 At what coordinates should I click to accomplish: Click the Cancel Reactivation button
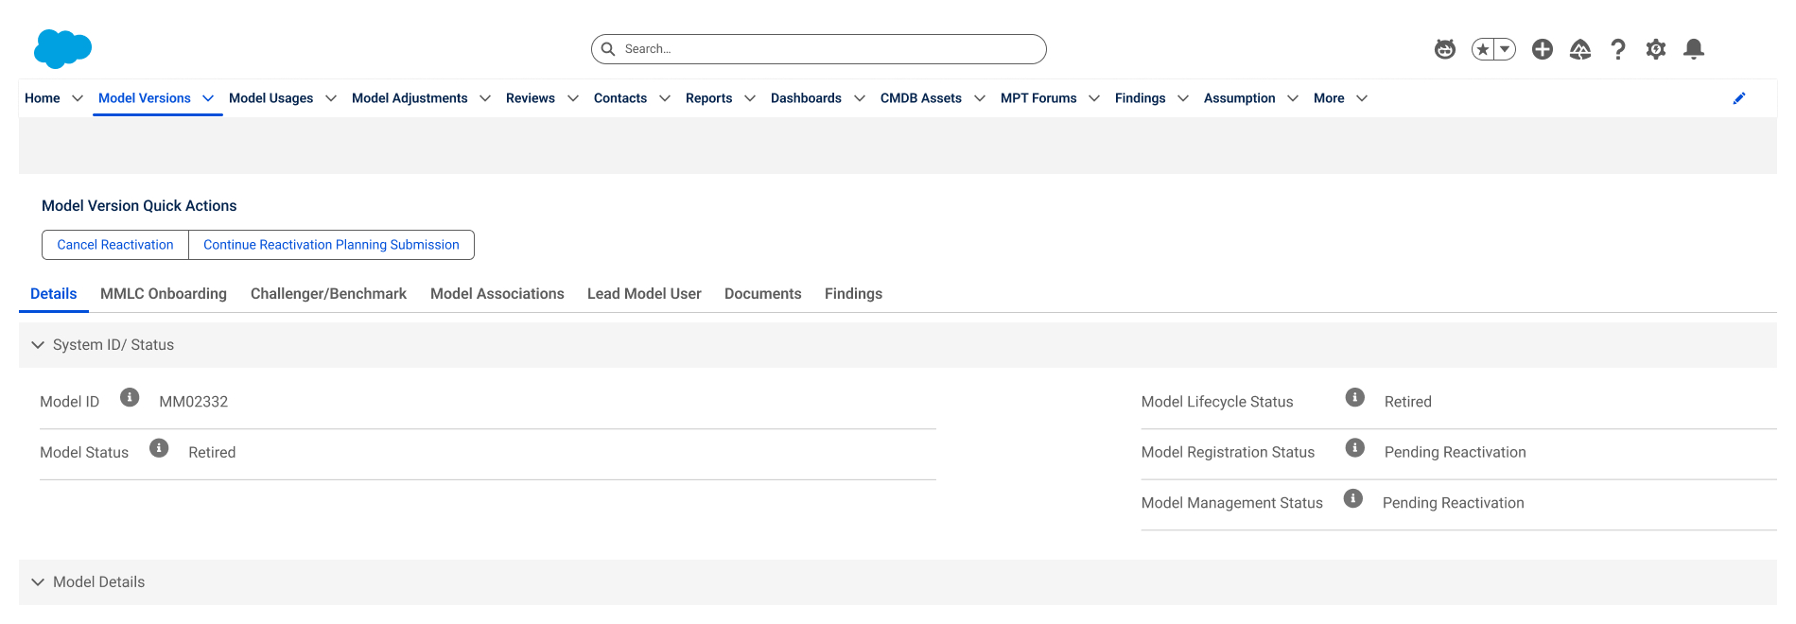[x=115, y=245]
